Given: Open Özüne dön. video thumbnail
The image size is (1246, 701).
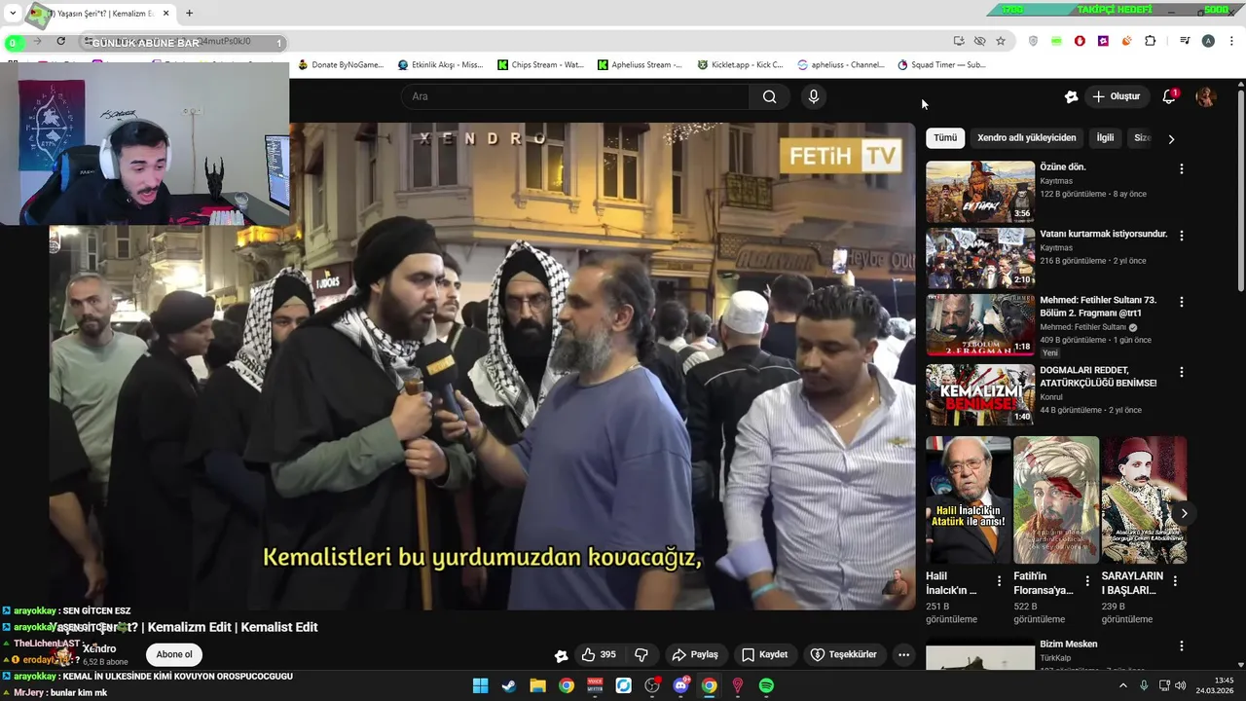Looking at the screenshot, I should [x=980, y=192].
